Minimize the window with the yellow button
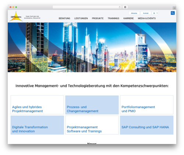184x155 pixels. [13, 7]
